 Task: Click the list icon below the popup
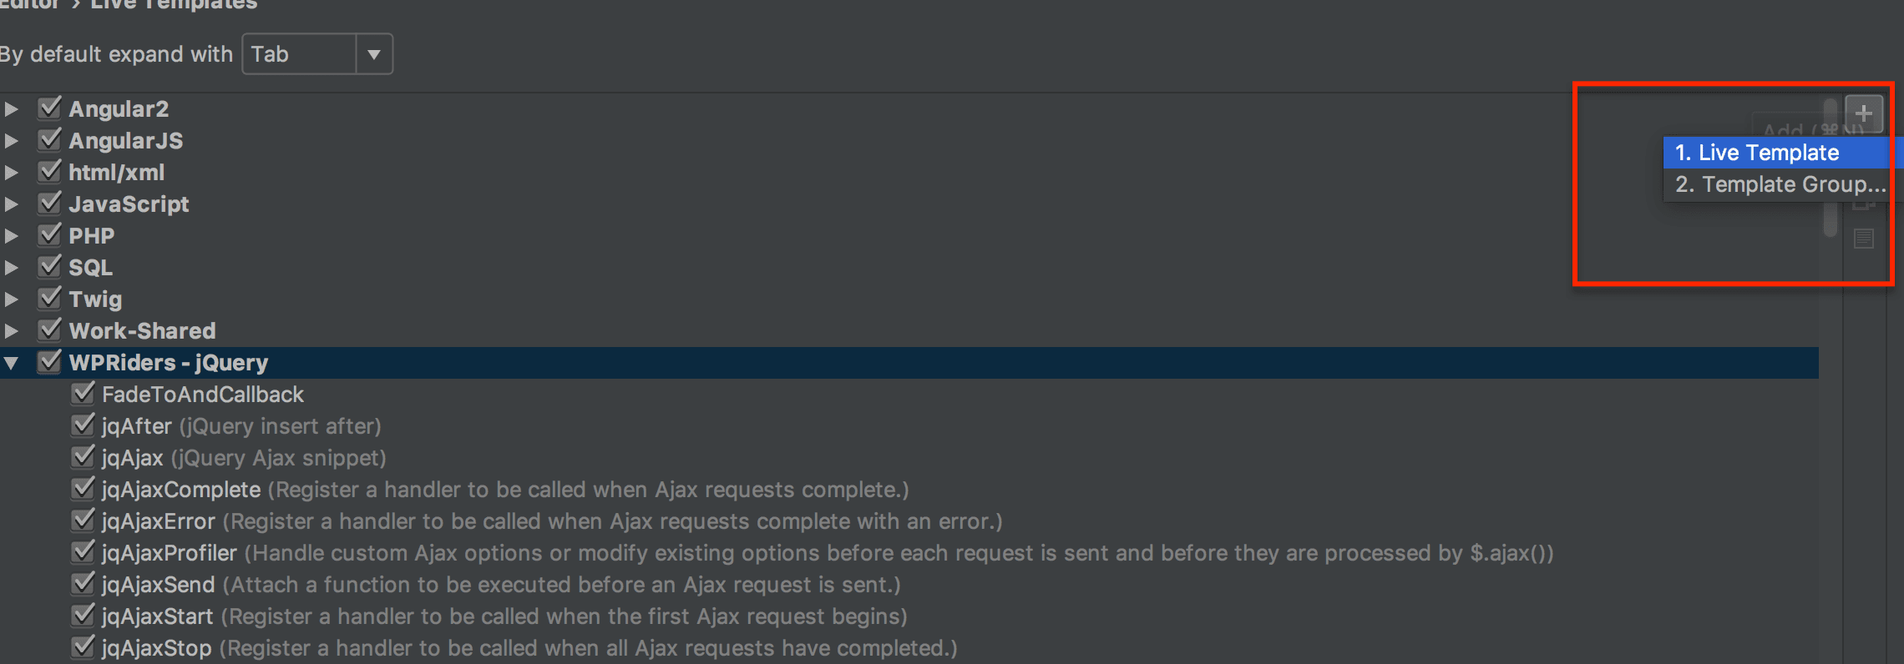(x=1863, y=239)
